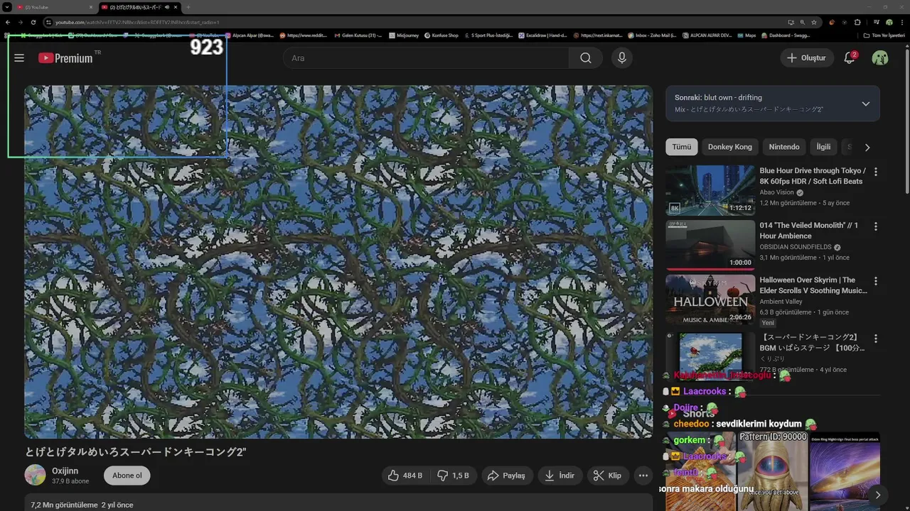Reload the page with refresh icon

(33, 23)
